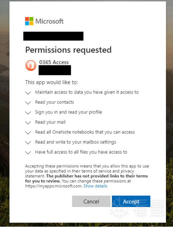Click the four-color Microsoft logo
The height and width of the screenshot is (227, 173).
(29, 21)
